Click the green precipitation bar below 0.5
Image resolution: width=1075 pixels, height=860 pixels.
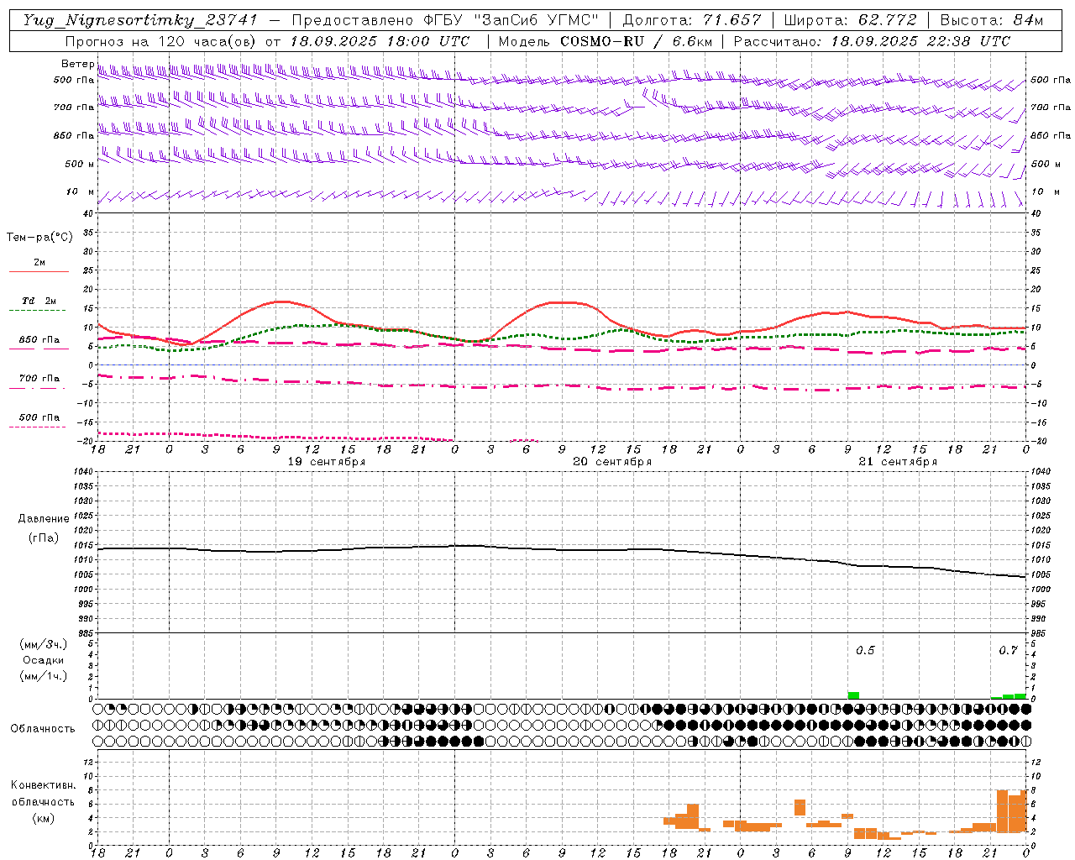853,695
